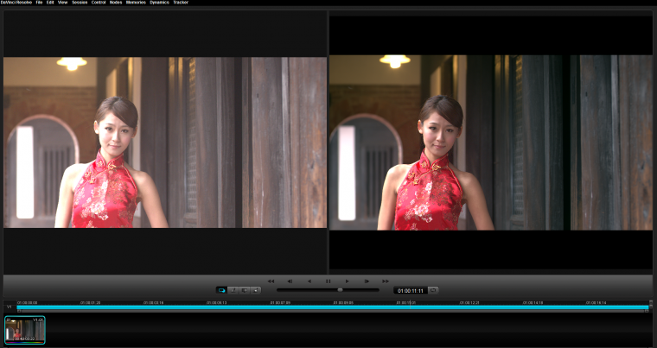Open the Nodes menu

(x=116, y=3)
